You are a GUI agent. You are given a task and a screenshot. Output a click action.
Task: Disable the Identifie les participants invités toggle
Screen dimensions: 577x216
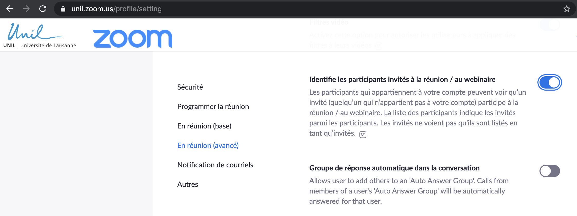[x=550, y=82]
